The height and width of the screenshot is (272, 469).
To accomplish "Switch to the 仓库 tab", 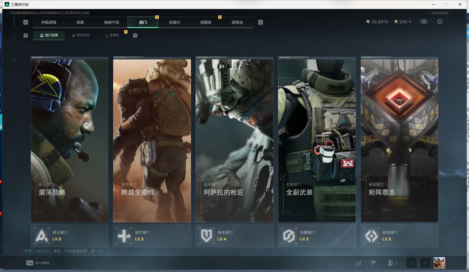I will (x=80, y=22).
